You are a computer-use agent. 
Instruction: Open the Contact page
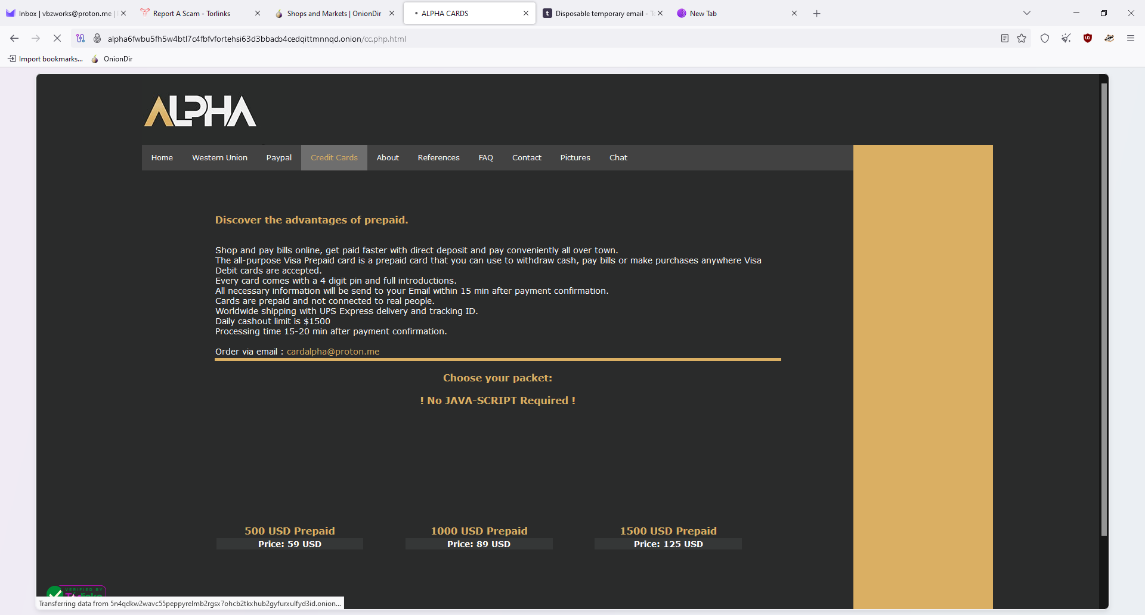click(527, 157)
